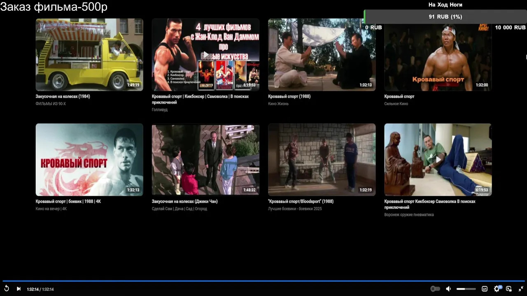
Task: Click the На Ход Ноги goal title
Action: 445,5
